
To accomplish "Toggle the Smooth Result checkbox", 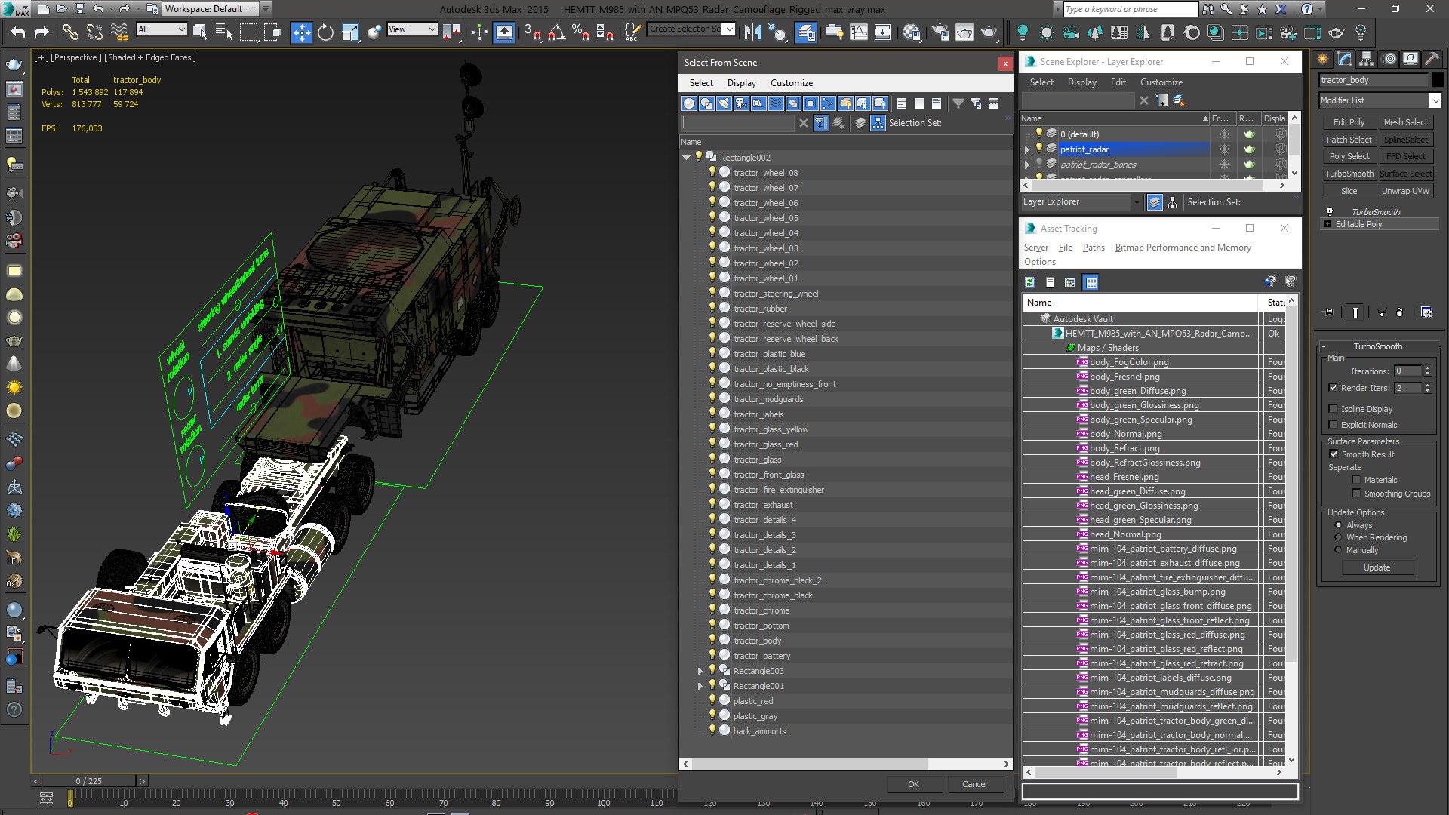I will click(x=1334, y=454).
